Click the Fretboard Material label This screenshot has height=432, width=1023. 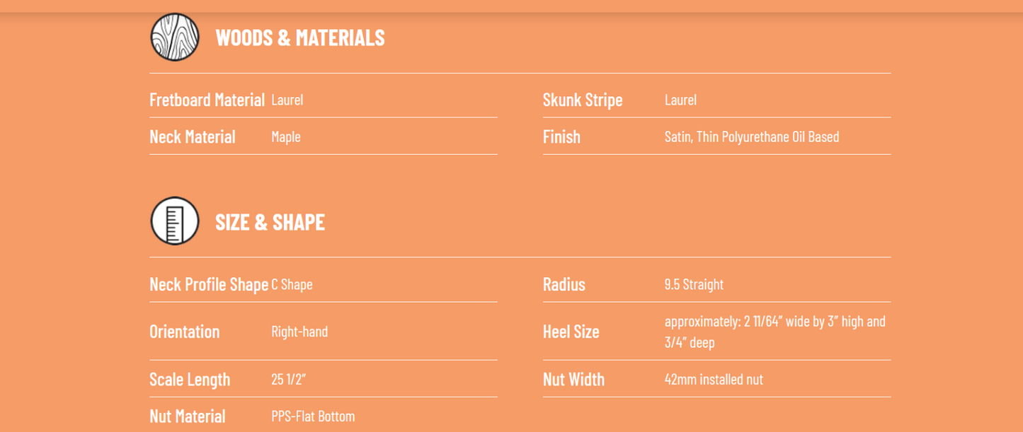click(207, 100)
